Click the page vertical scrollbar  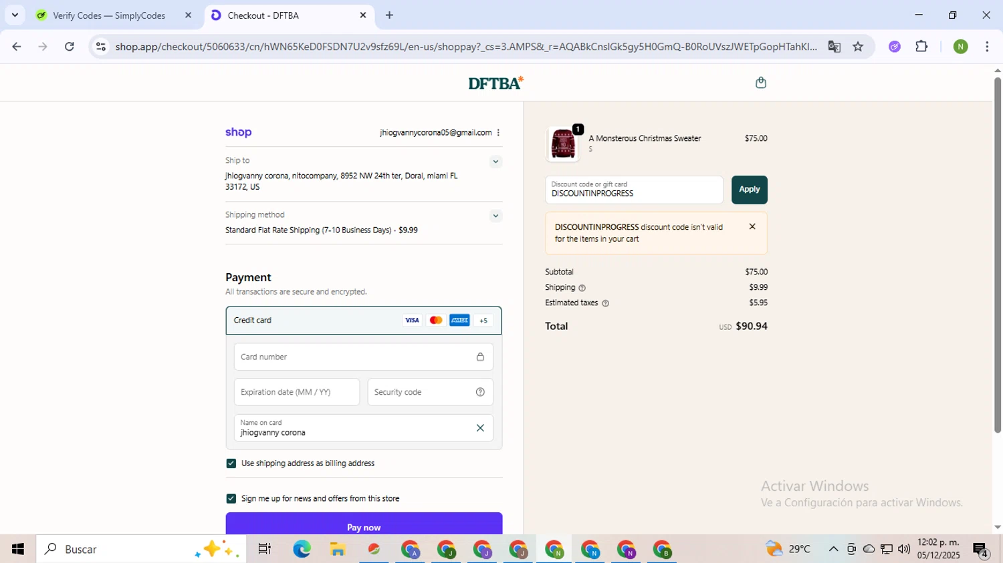click(998, 254)
